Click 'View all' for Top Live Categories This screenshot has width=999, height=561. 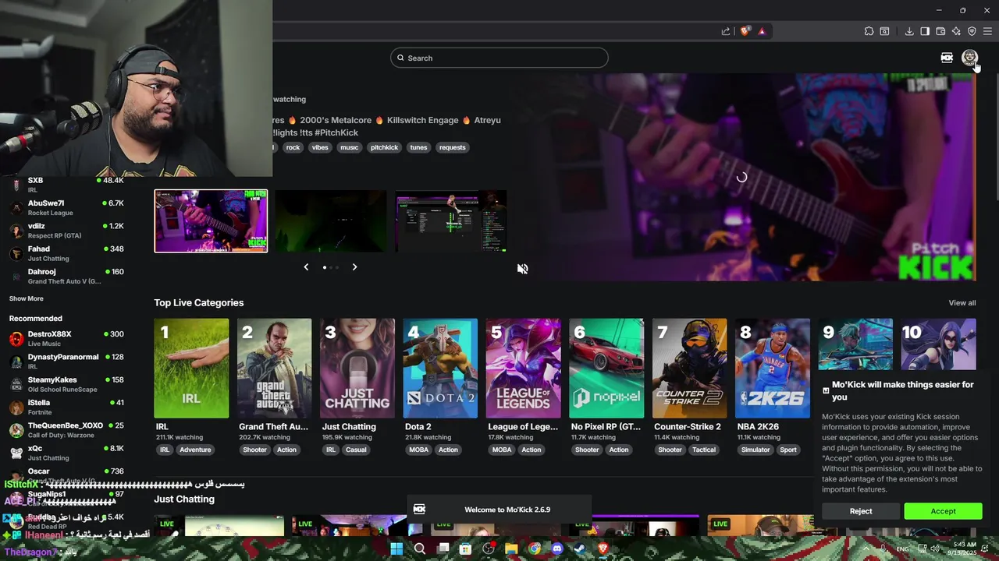(x=962, y=303)
